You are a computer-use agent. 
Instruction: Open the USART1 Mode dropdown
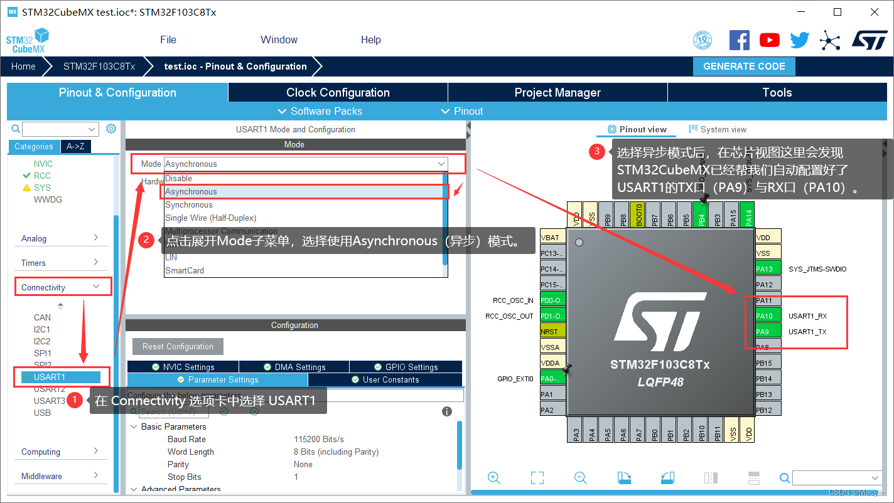[306, 164]
